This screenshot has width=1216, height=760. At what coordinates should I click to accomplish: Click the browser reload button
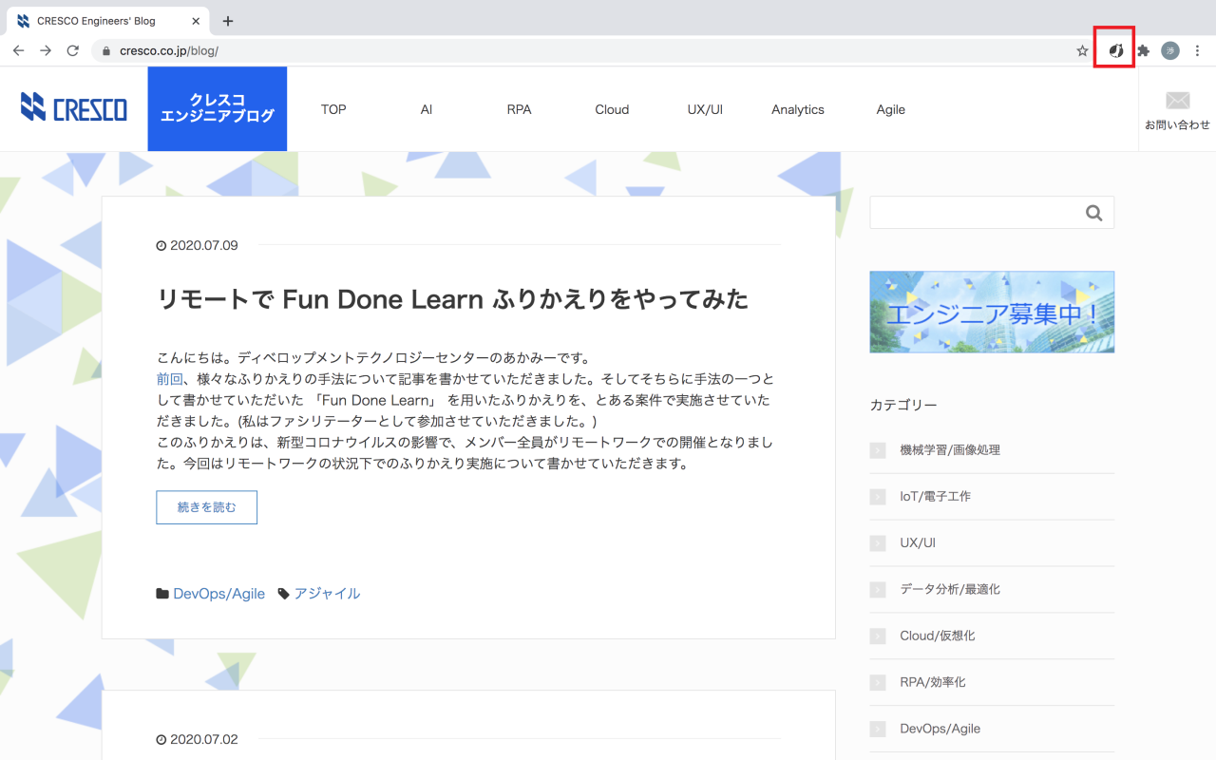coord(72,50)
